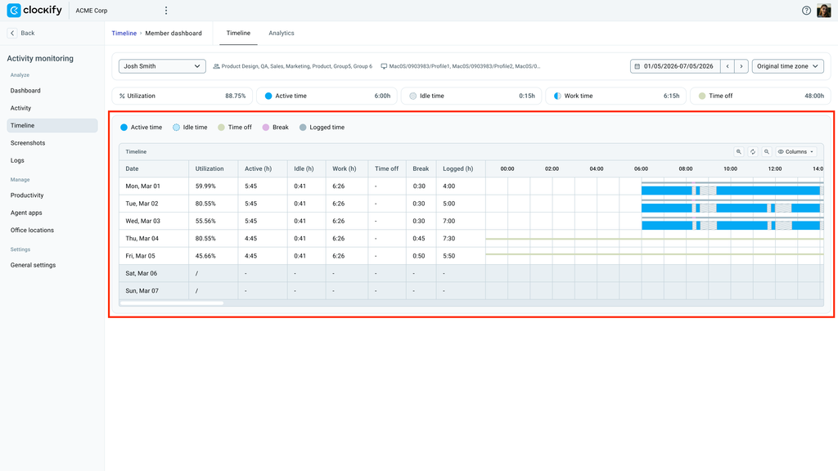Screen dimensions: 838x471
Task: Toggle the Logged time legend item
Action: (x=322, y=127)
